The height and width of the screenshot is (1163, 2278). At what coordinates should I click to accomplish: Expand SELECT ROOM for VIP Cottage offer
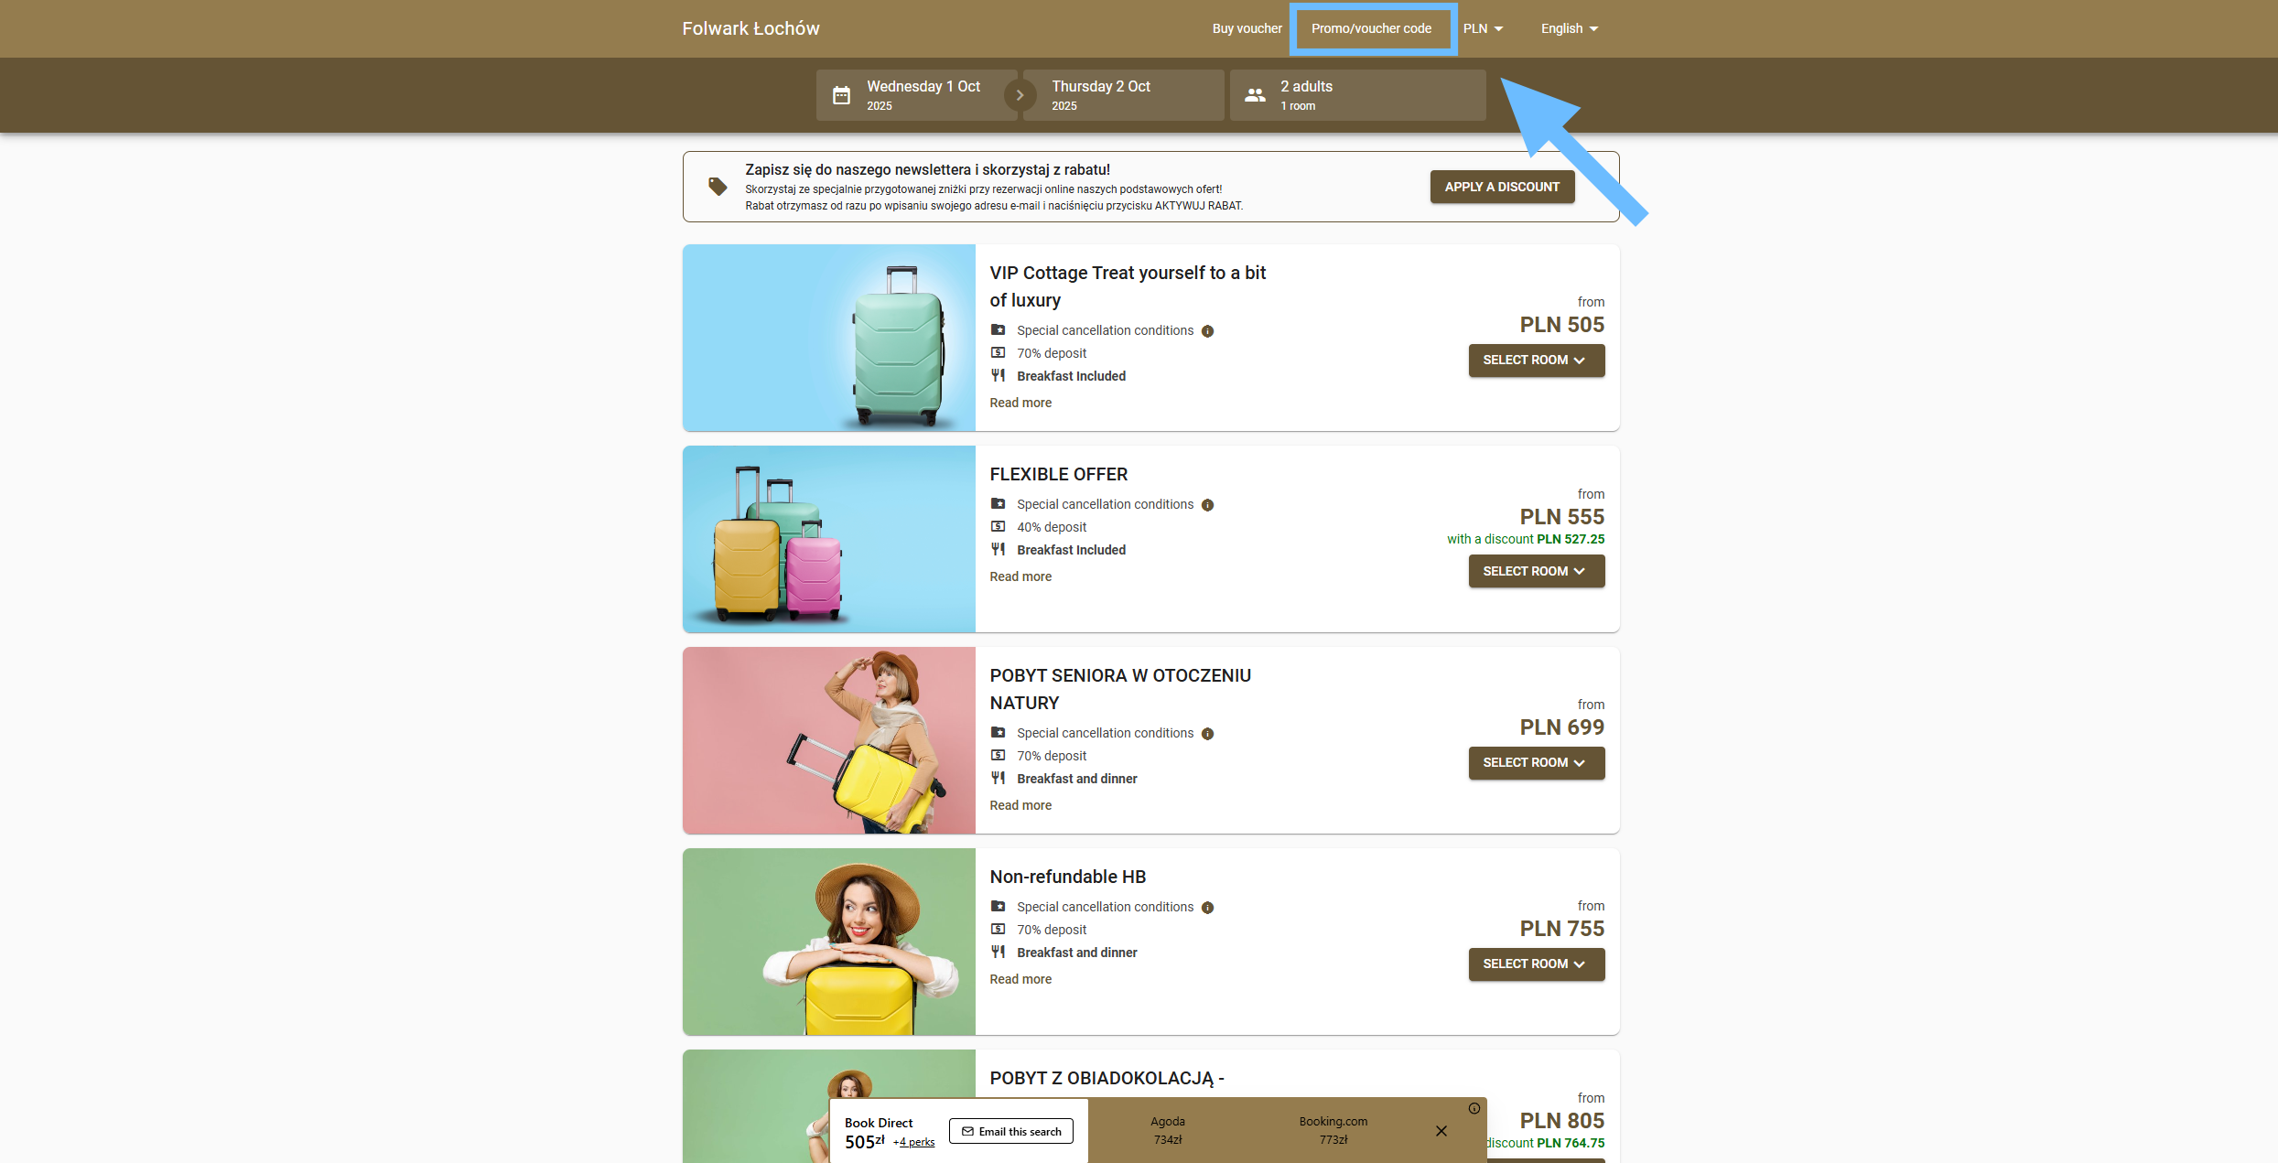point(1536,361)
